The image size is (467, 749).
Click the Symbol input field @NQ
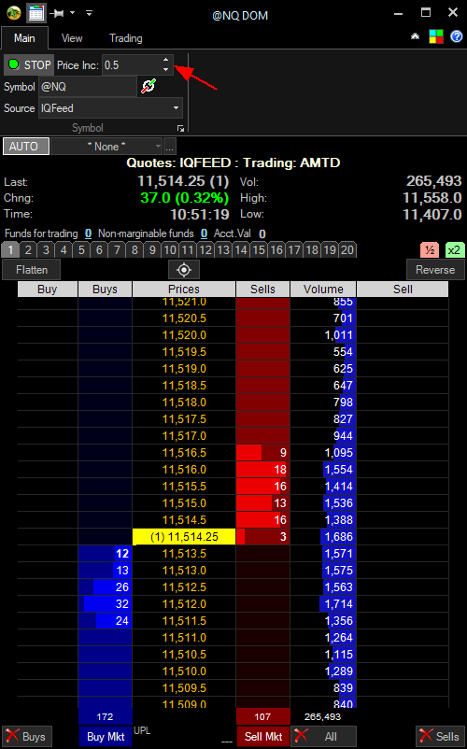tap(88, 87)
